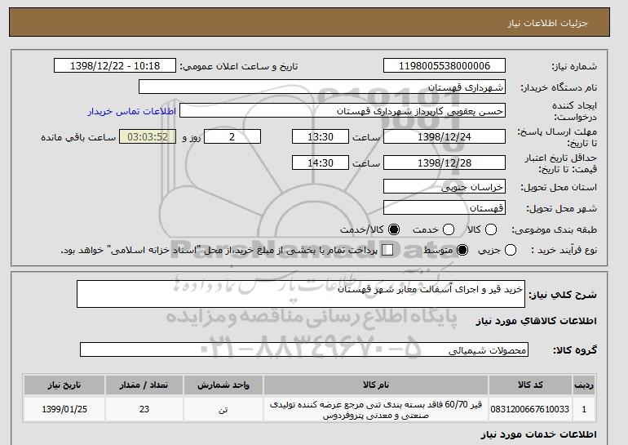The width and height of the screenshot is (628, 445).
Task: Click the اطلاعات خدمات مورد نیاز heading
Action: pyautogui.click(x=538, y=434)
